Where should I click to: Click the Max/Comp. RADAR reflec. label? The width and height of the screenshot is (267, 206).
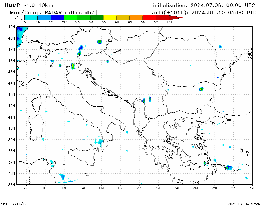point(53,12)
